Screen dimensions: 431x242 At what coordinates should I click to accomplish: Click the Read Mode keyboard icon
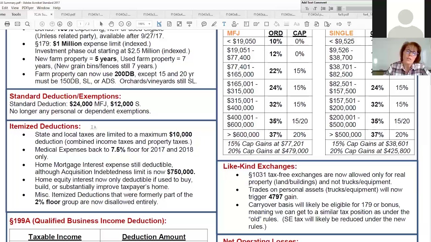click(x=189, y=24)
